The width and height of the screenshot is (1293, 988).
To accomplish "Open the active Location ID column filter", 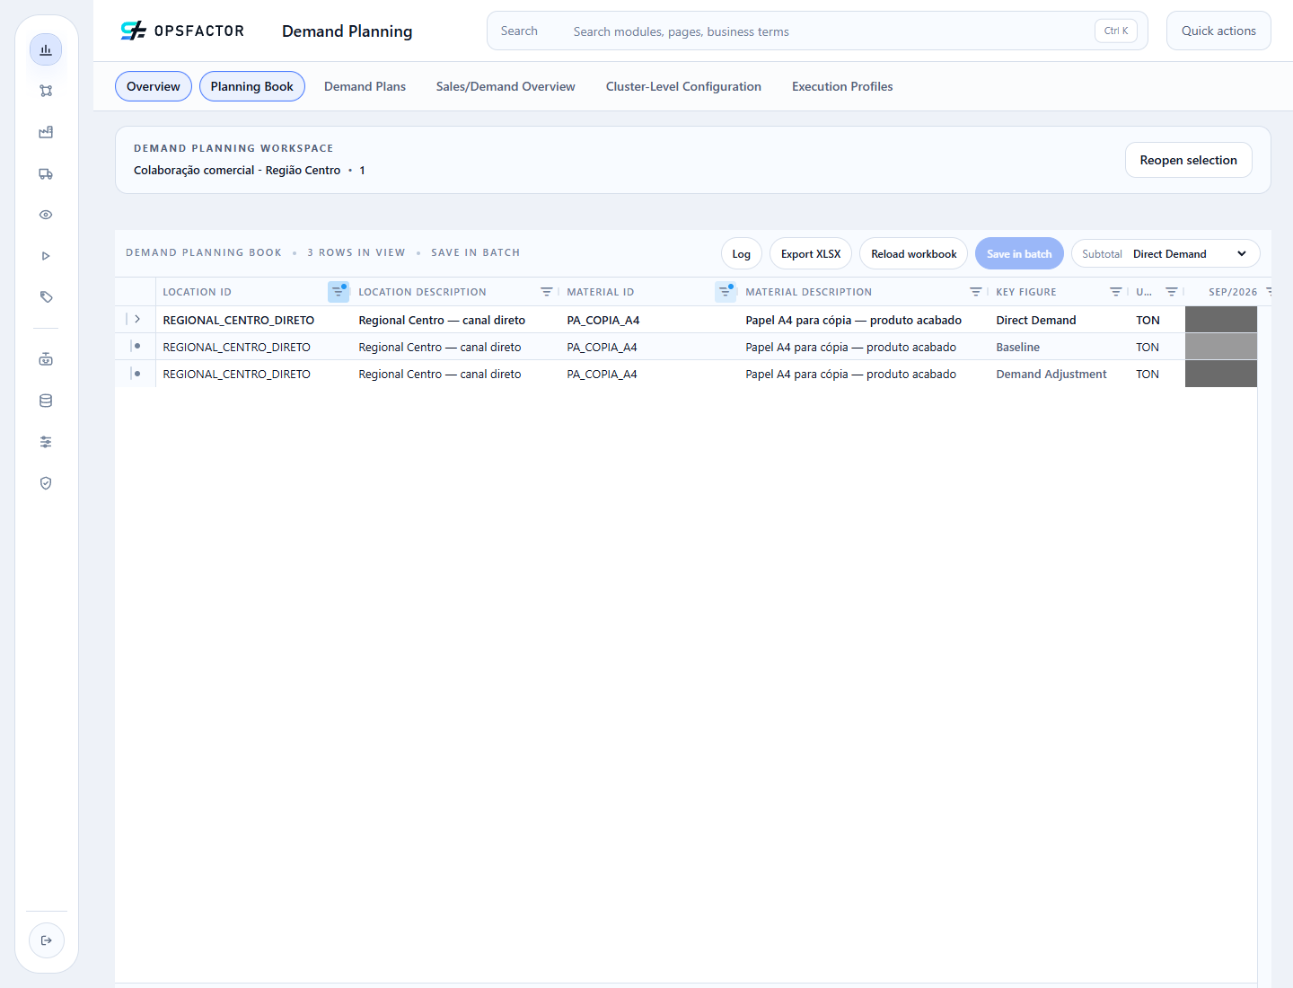I will 339,292.
